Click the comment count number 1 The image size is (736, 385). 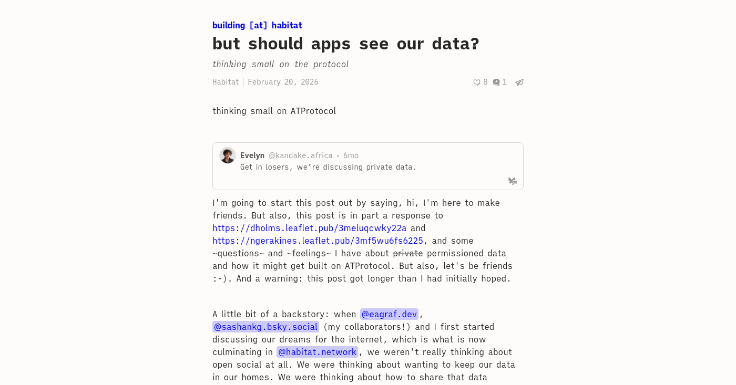(504, 82)
